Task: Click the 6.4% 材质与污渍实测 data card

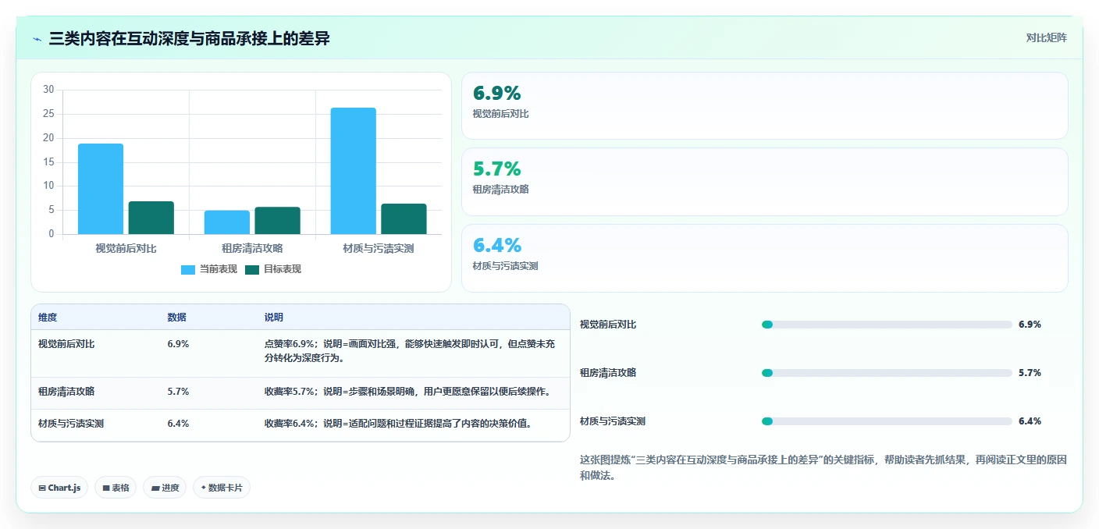Action: point(765,258)
